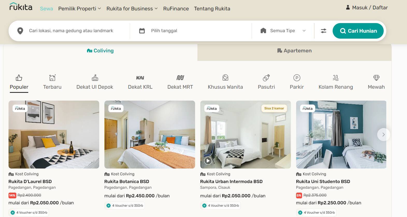
Task: Choose the Pasutri rings icon
Action: 266,78
